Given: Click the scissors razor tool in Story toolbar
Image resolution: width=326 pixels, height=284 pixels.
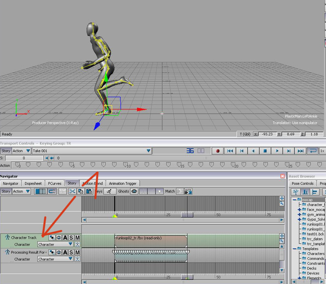Looking at the screenshot, I should pyautogui.click(x=72, y=191).
